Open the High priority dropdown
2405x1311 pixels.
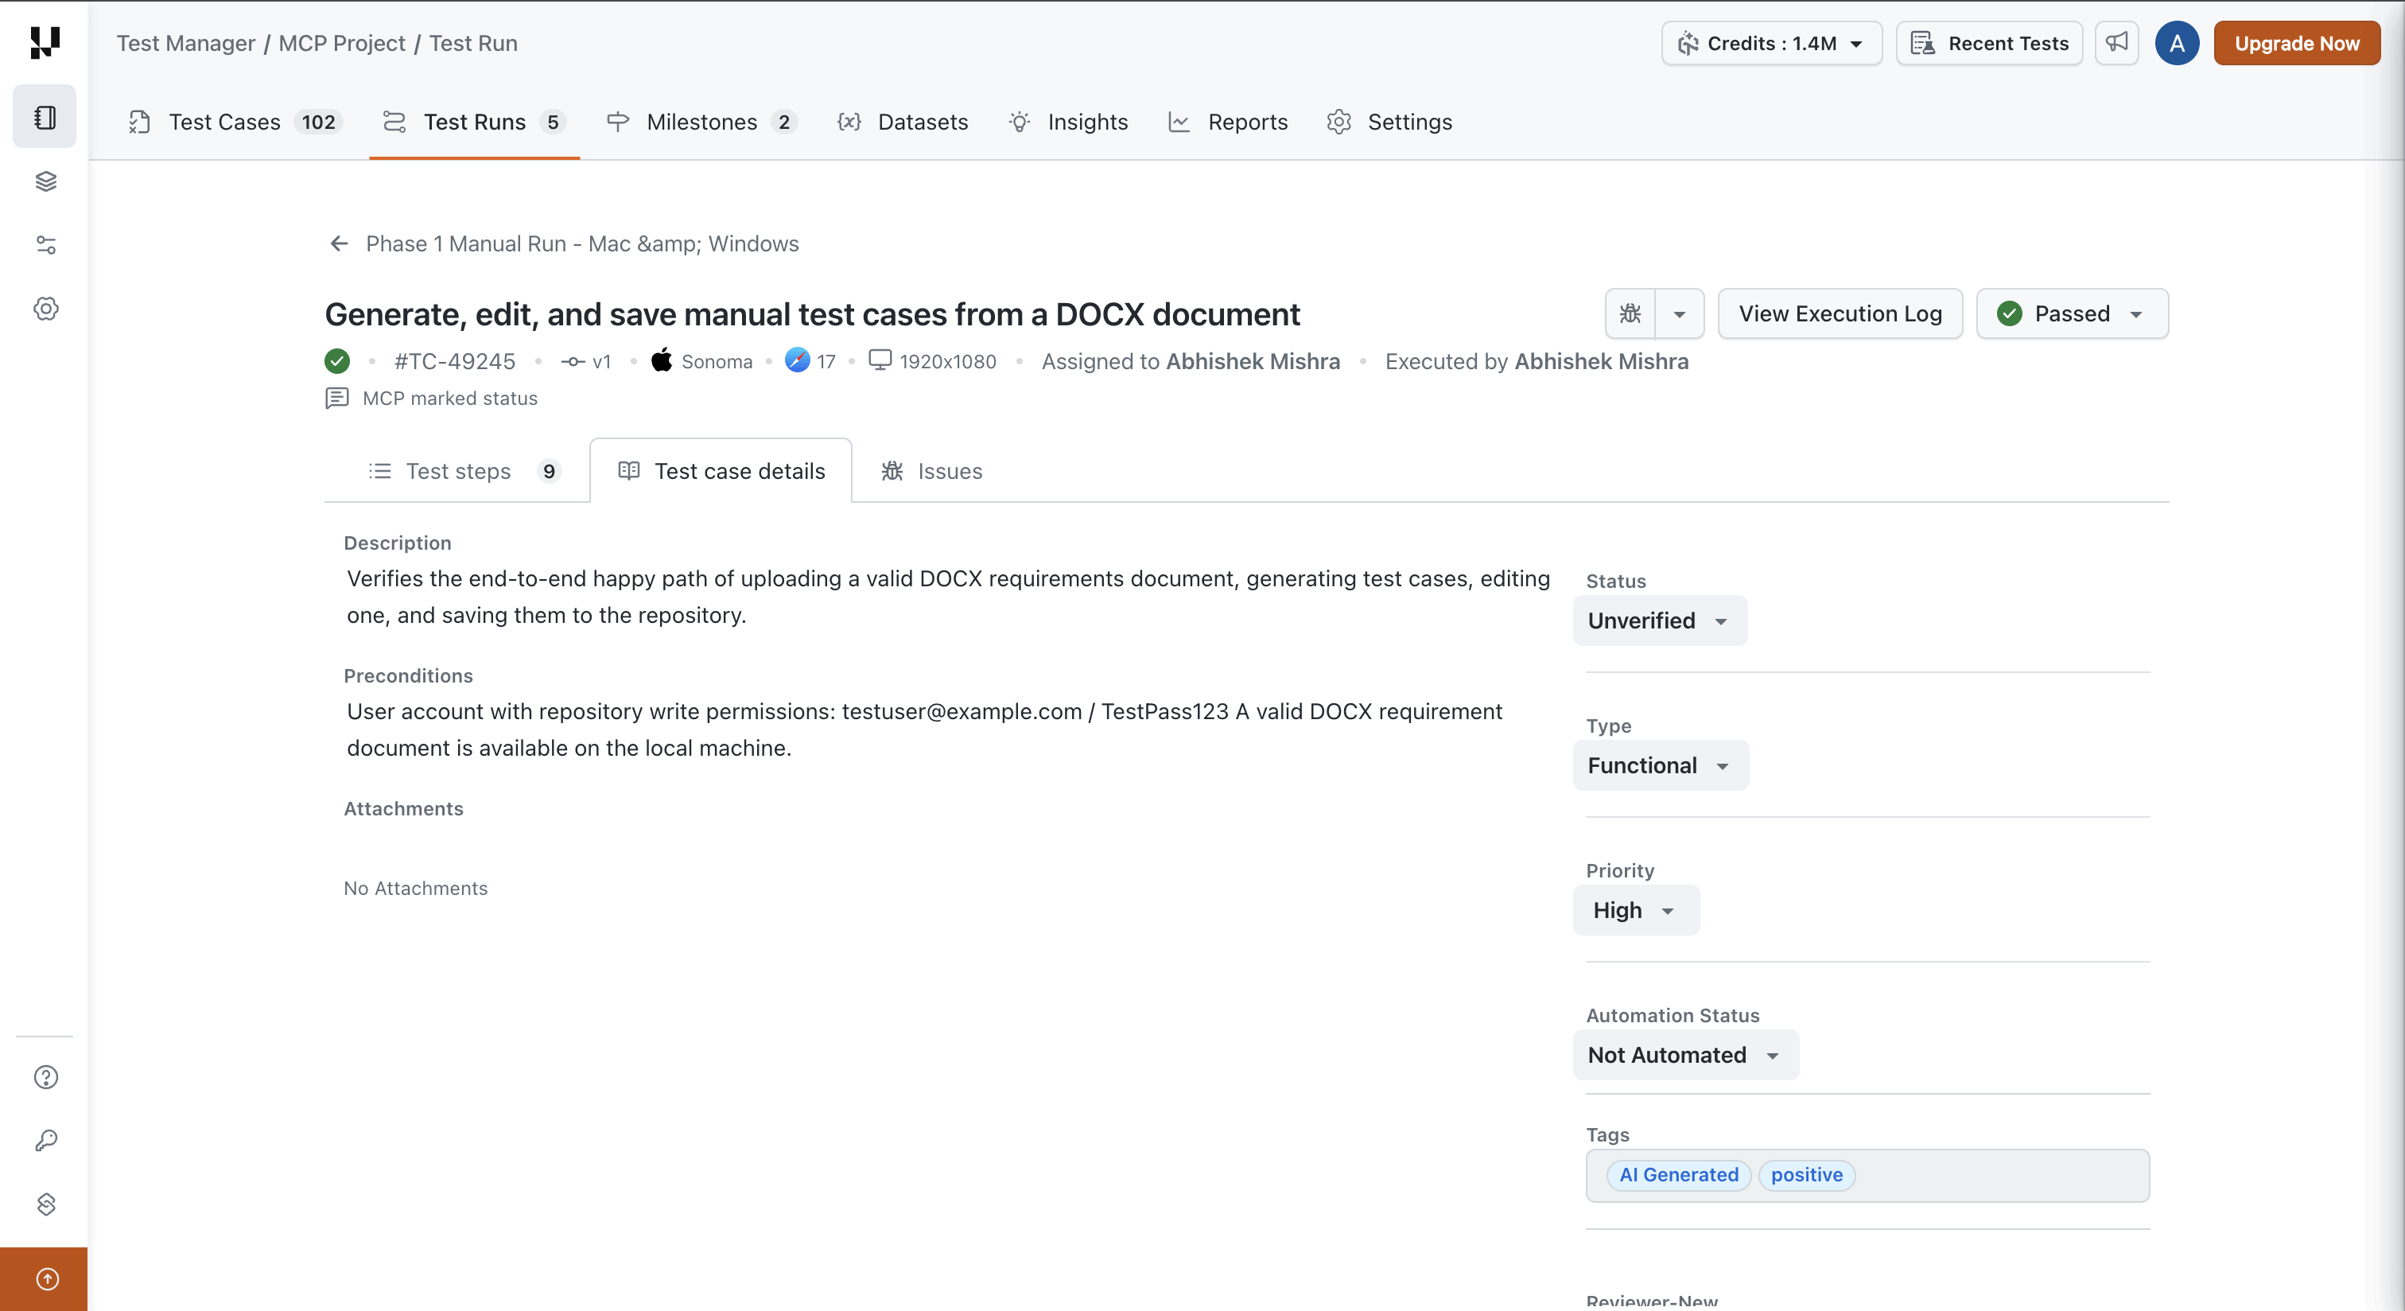(1636, 910)
